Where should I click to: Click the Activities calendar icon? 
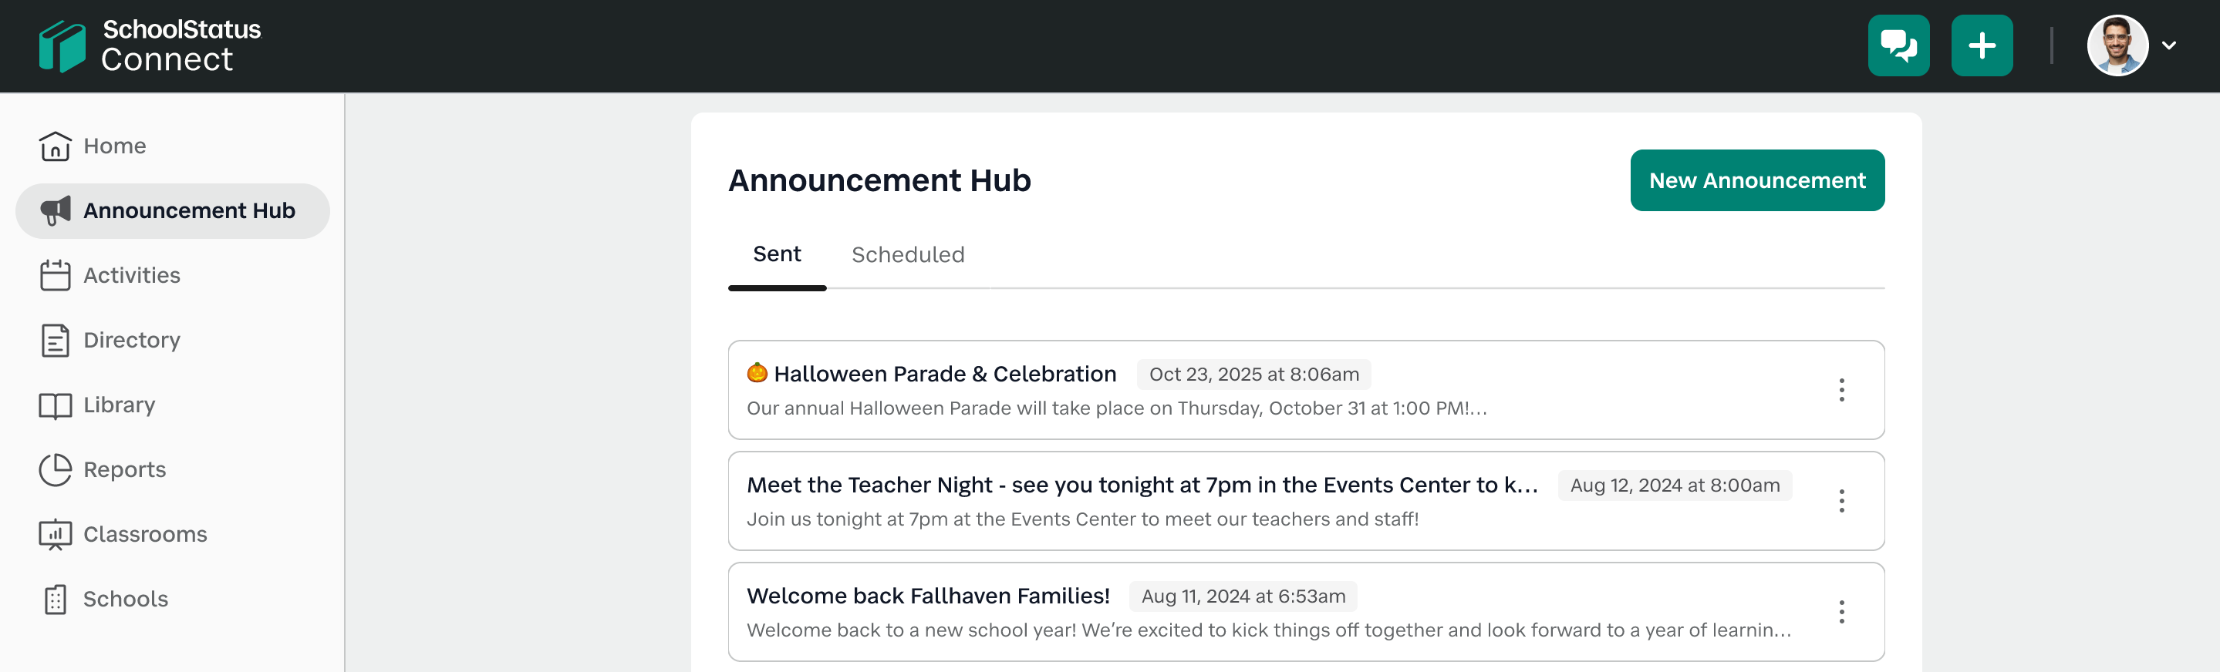coord(56,276)
